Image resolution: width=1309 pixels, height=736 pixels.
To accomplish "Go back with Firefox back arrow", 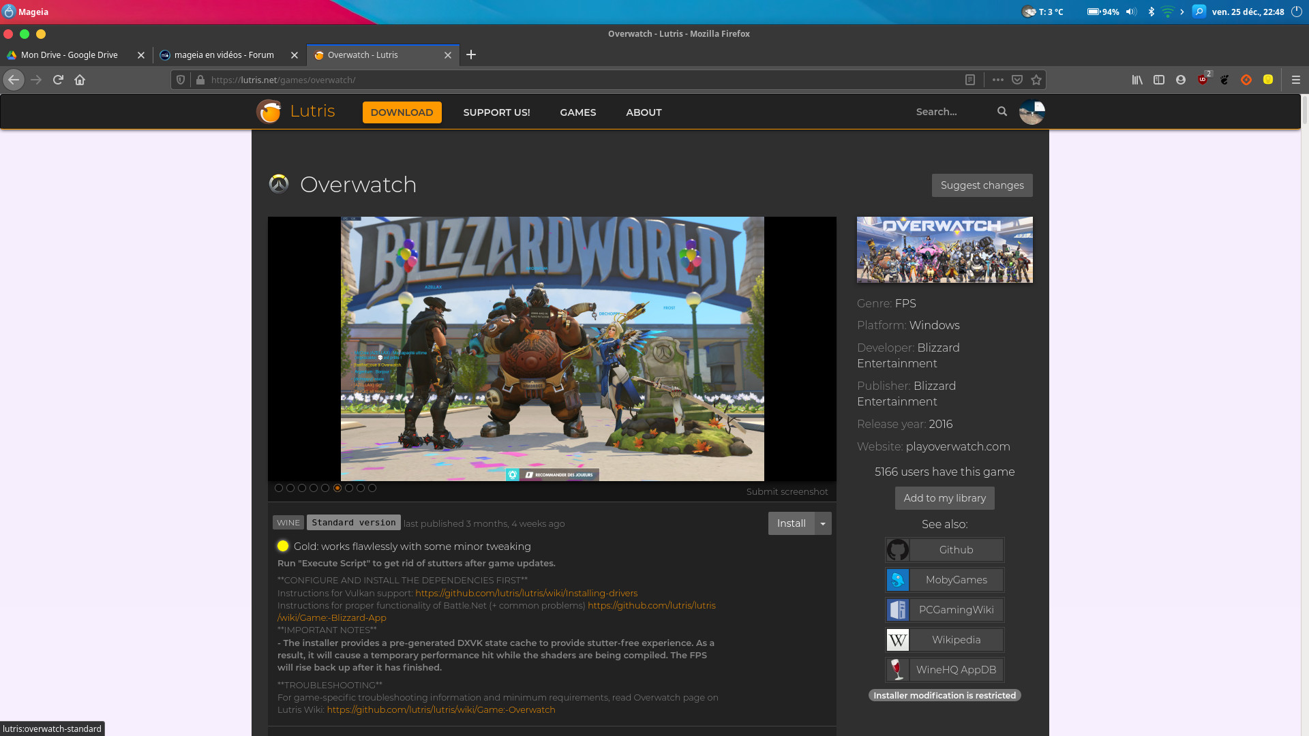I will (x=14, y=80).
